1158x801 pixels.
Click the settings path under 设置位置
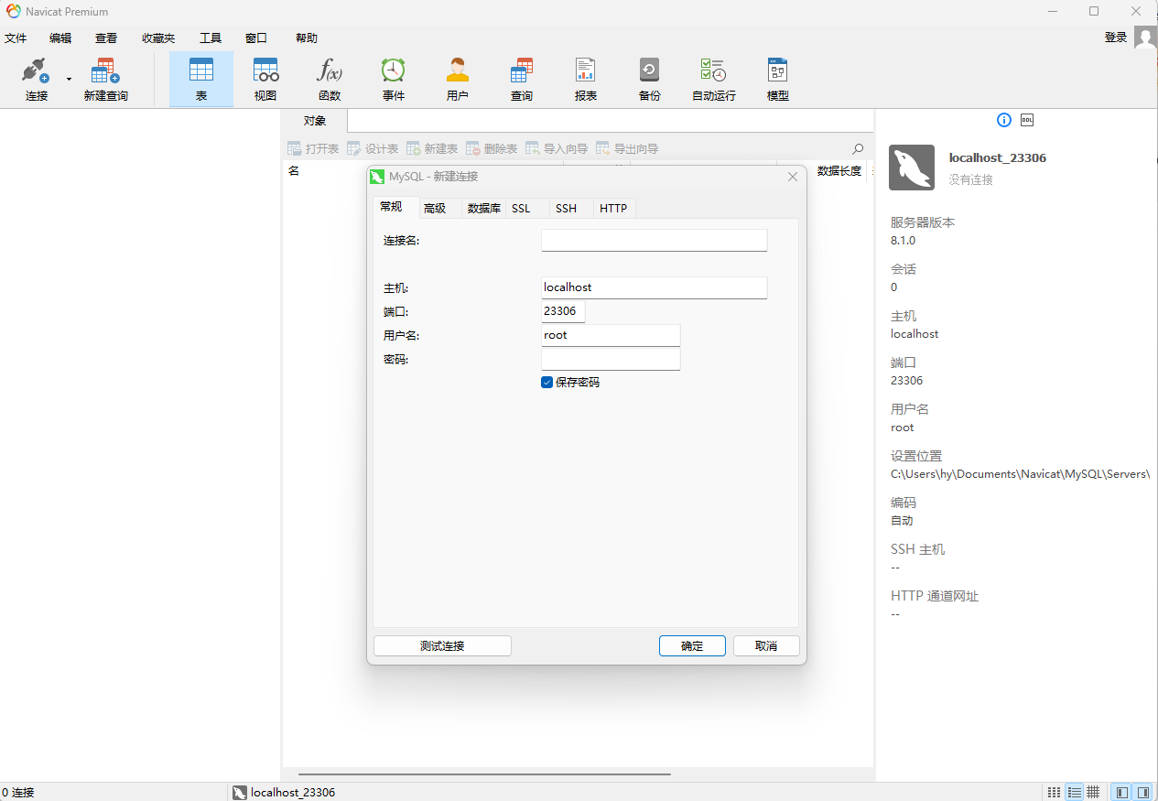point(1020,474)
